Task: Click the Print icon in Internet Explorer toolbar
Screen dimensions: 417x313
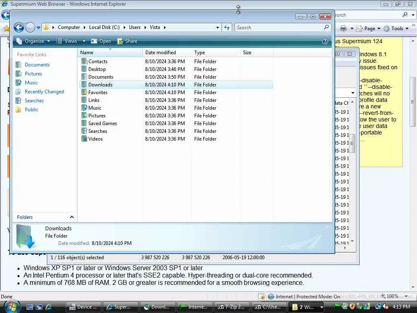Action: click(343, 29)
